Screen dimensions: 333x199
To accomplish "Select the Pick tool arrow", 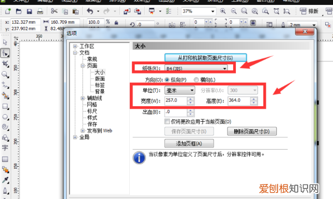I will tap(5, 43).
